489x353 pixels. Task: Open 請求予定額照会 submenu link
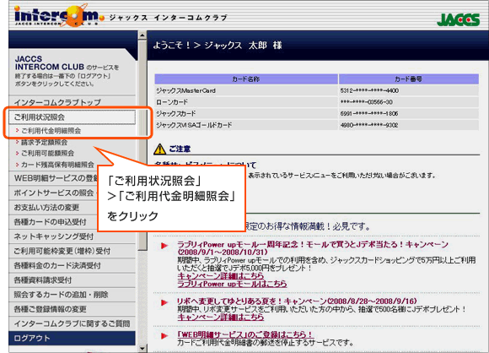[x=44, y=143]
